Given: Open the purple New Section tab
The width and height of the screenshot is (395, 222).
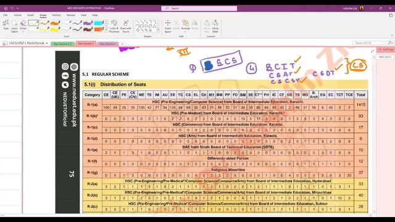Looking at the screenshot, I should 107,44.
